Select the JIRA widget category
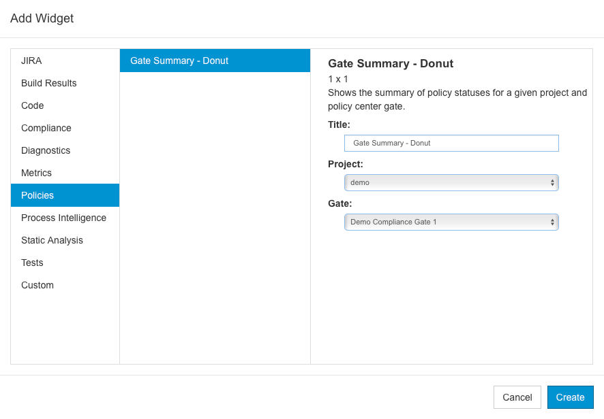The width and height of the screenshot is (604, 419). pos(65,61)
